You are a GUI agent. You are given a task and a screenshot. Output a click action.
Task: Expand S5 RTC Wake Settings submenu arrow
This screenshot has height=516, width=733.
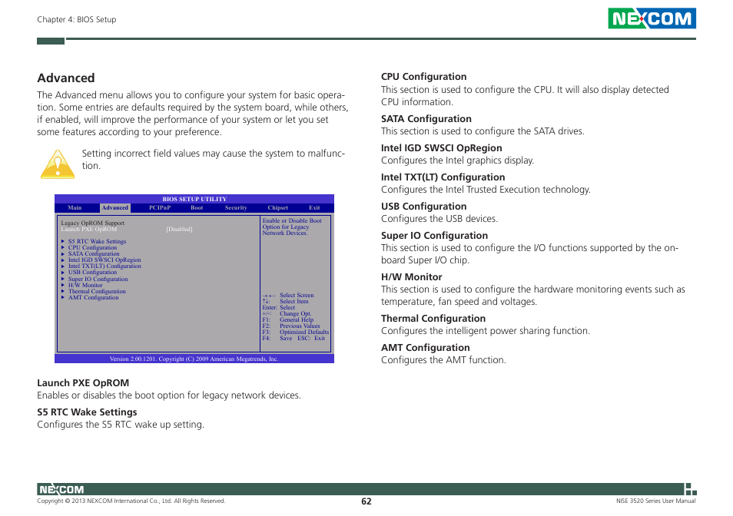pos(63,241)
